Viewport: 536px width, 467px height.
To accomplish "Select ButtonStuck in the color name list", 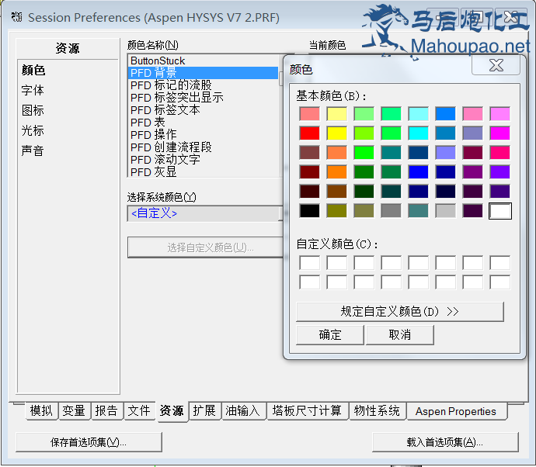I will tap(158, 61).
